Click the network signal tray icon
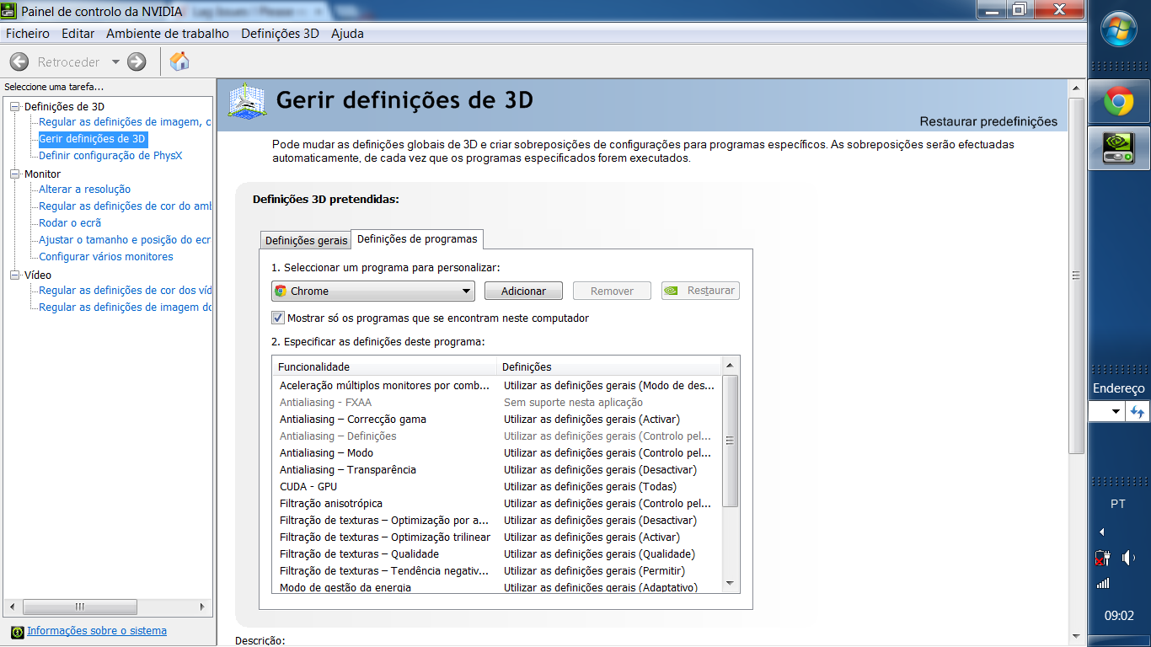 [x=1103, y=583]
